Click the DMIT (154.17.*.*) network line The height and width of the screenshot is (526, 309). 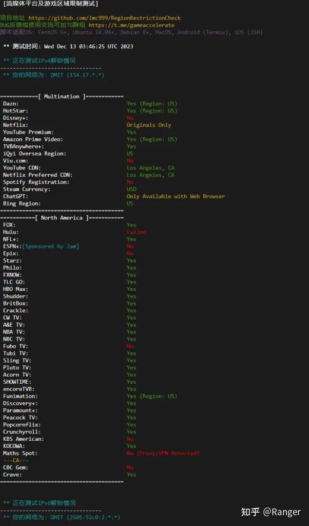click(53, 75)
